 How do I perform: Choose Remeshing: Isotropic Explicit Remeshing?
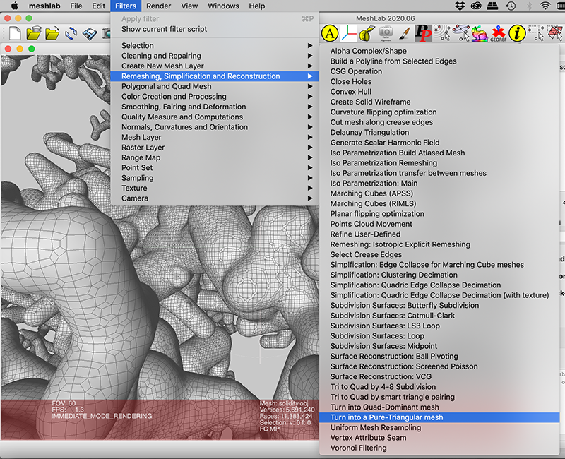[x=439, y=244]
